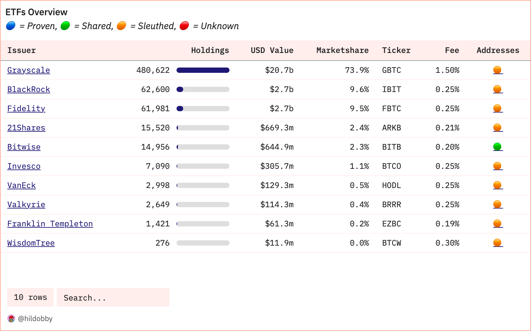This screenshot has height=331, width=531.
Task: Open Grayscale's orange address icon
Action: 498,70
